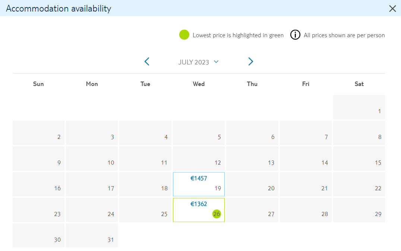Image resolution: width=401 pixels, height=251 pixels.
Task: Click the day 4 calendar cell
Action: (145, 133)
